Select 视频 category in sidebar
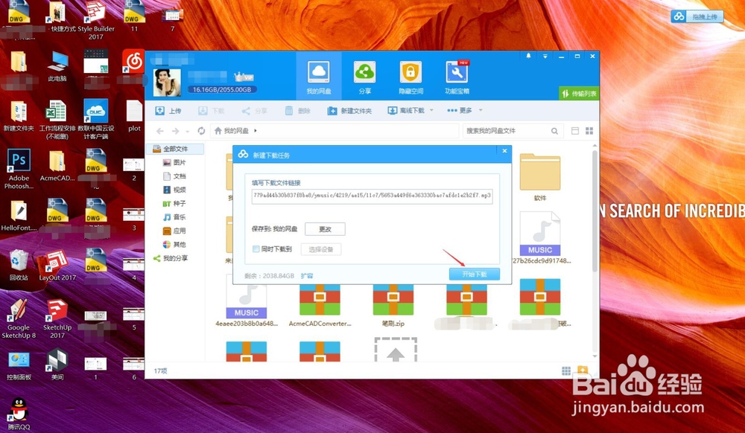 [175, 190]
